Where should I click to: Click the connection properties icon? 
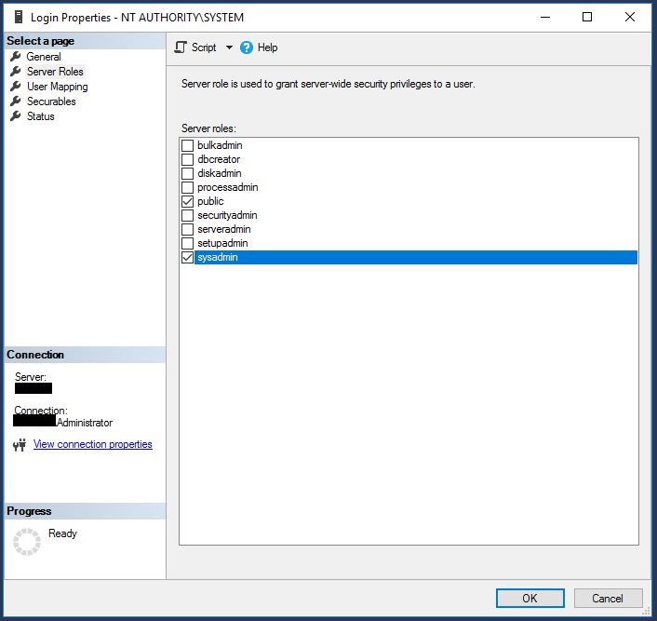point(20,445)
